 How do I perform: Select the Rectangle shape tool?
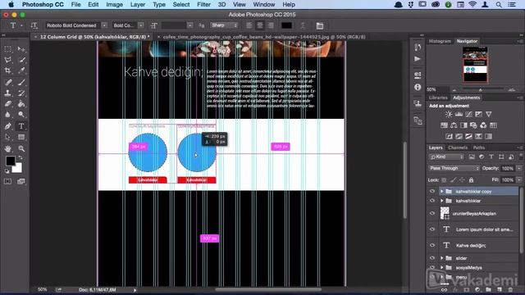pos(21,137)
